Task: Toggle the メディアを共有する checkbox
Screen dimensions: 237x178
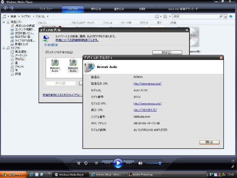Action: tap(47, 52)
